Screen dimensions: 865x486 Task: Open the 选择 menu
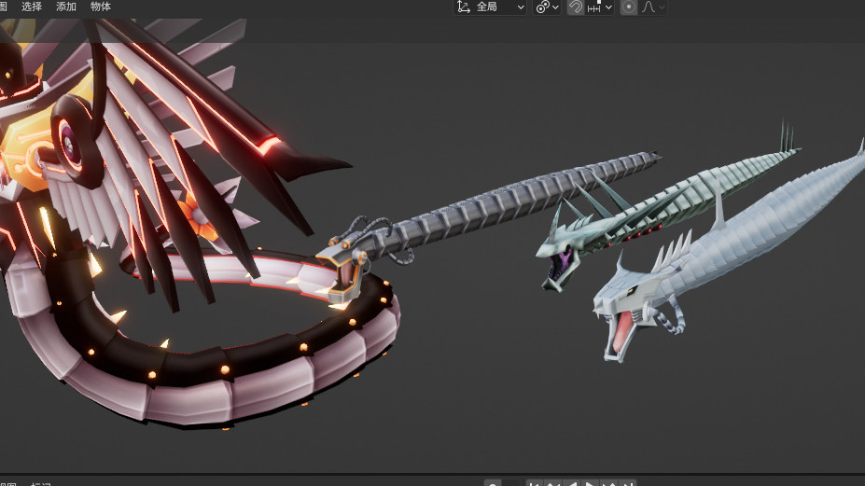point(32,7)
